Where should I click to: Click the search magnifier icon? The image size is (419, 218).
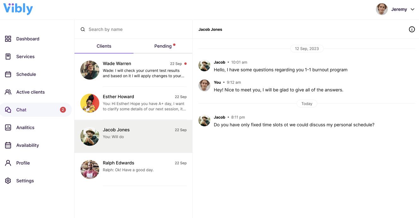[83, 29]
